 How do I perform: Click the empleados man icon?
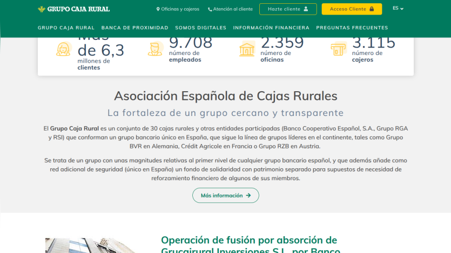click(x=156, y=49)
